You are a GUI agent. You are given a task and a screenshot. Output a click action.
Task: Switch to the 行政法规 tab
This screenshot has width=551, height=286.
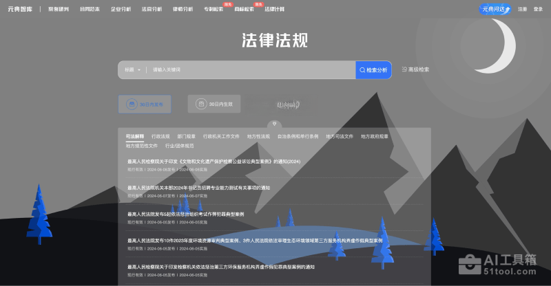pyautogui.click(x=160, y=136)
